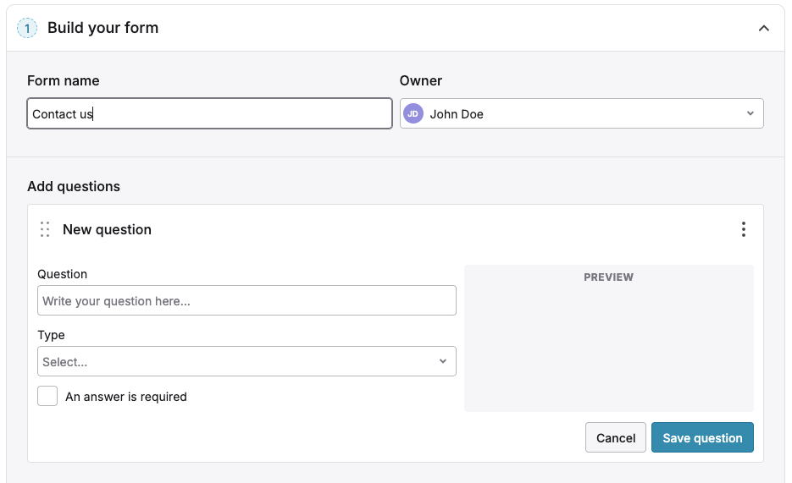Click the Build your form heading

103,28
